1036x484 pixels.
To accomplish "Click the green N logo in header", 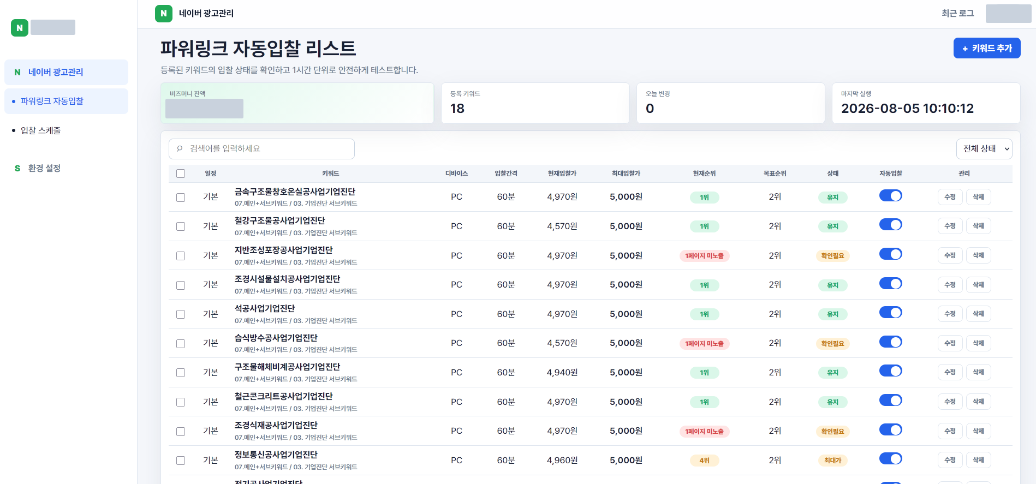I will coord(164,14).
